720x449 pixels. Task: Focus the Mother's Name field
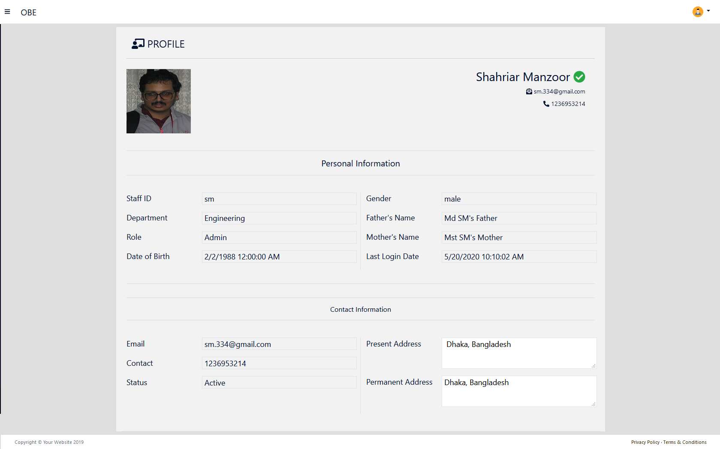click(519, 238)
